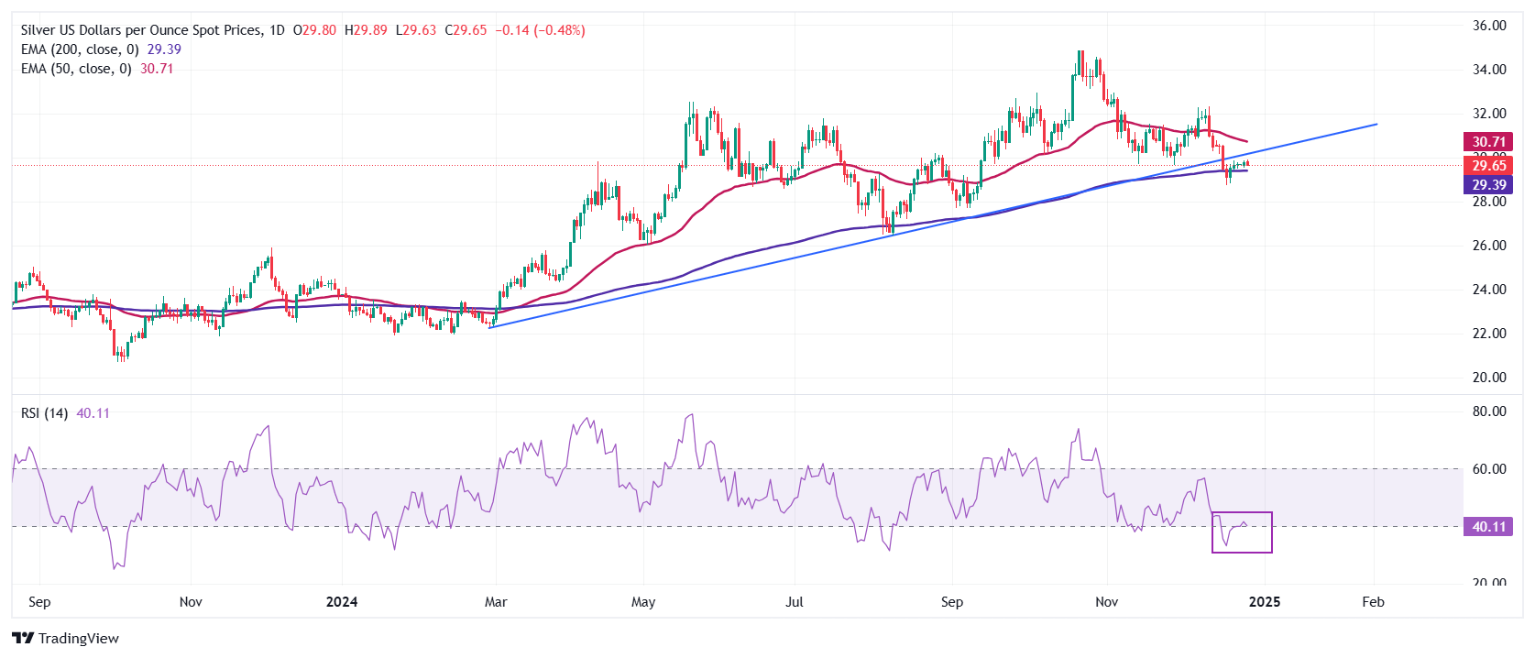The image size is (1535, 658).
Task: Click the 20.00 label on the price axis
Action: [1489, 378]
